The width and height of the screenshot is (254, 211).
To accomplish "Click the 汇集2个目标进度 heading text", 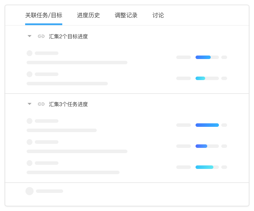I will point(68,37).
